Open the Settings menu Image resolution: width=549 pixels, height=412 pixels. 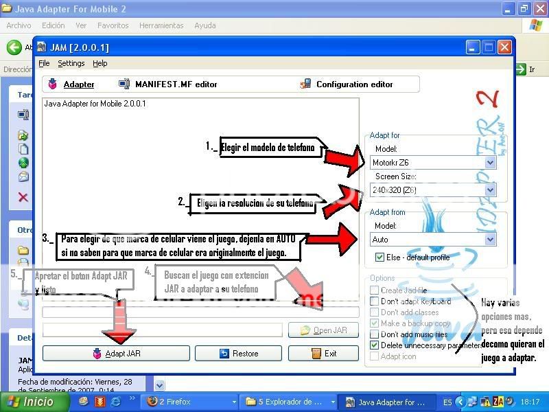click(71, 63)
